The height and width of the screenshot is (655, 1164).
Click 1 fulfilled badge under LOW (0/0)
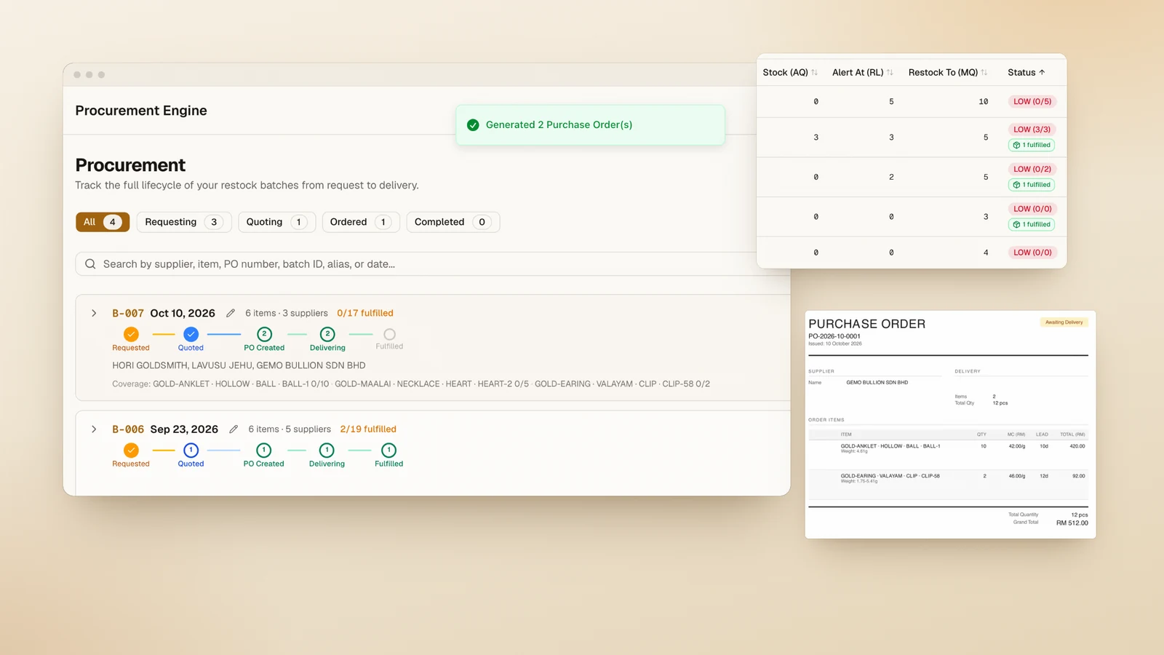pyautogui.click(x=1032, y=224)
